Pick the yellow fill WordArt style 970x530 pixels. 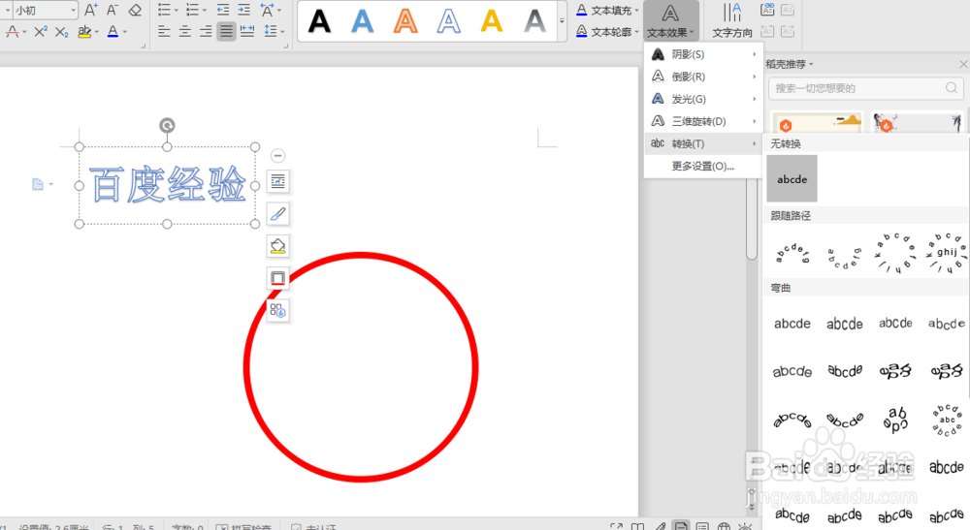coord(492,21)
